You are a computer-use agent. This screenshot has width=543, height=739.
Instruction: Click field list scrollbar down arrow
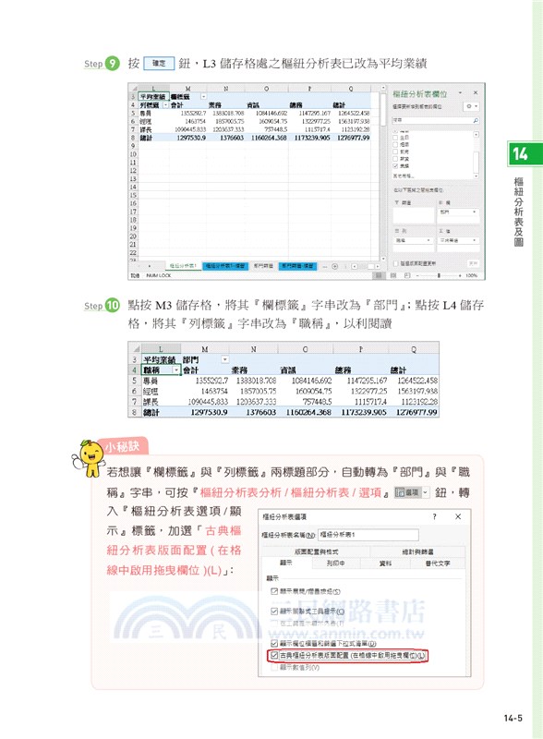click(x=477, y=176)
